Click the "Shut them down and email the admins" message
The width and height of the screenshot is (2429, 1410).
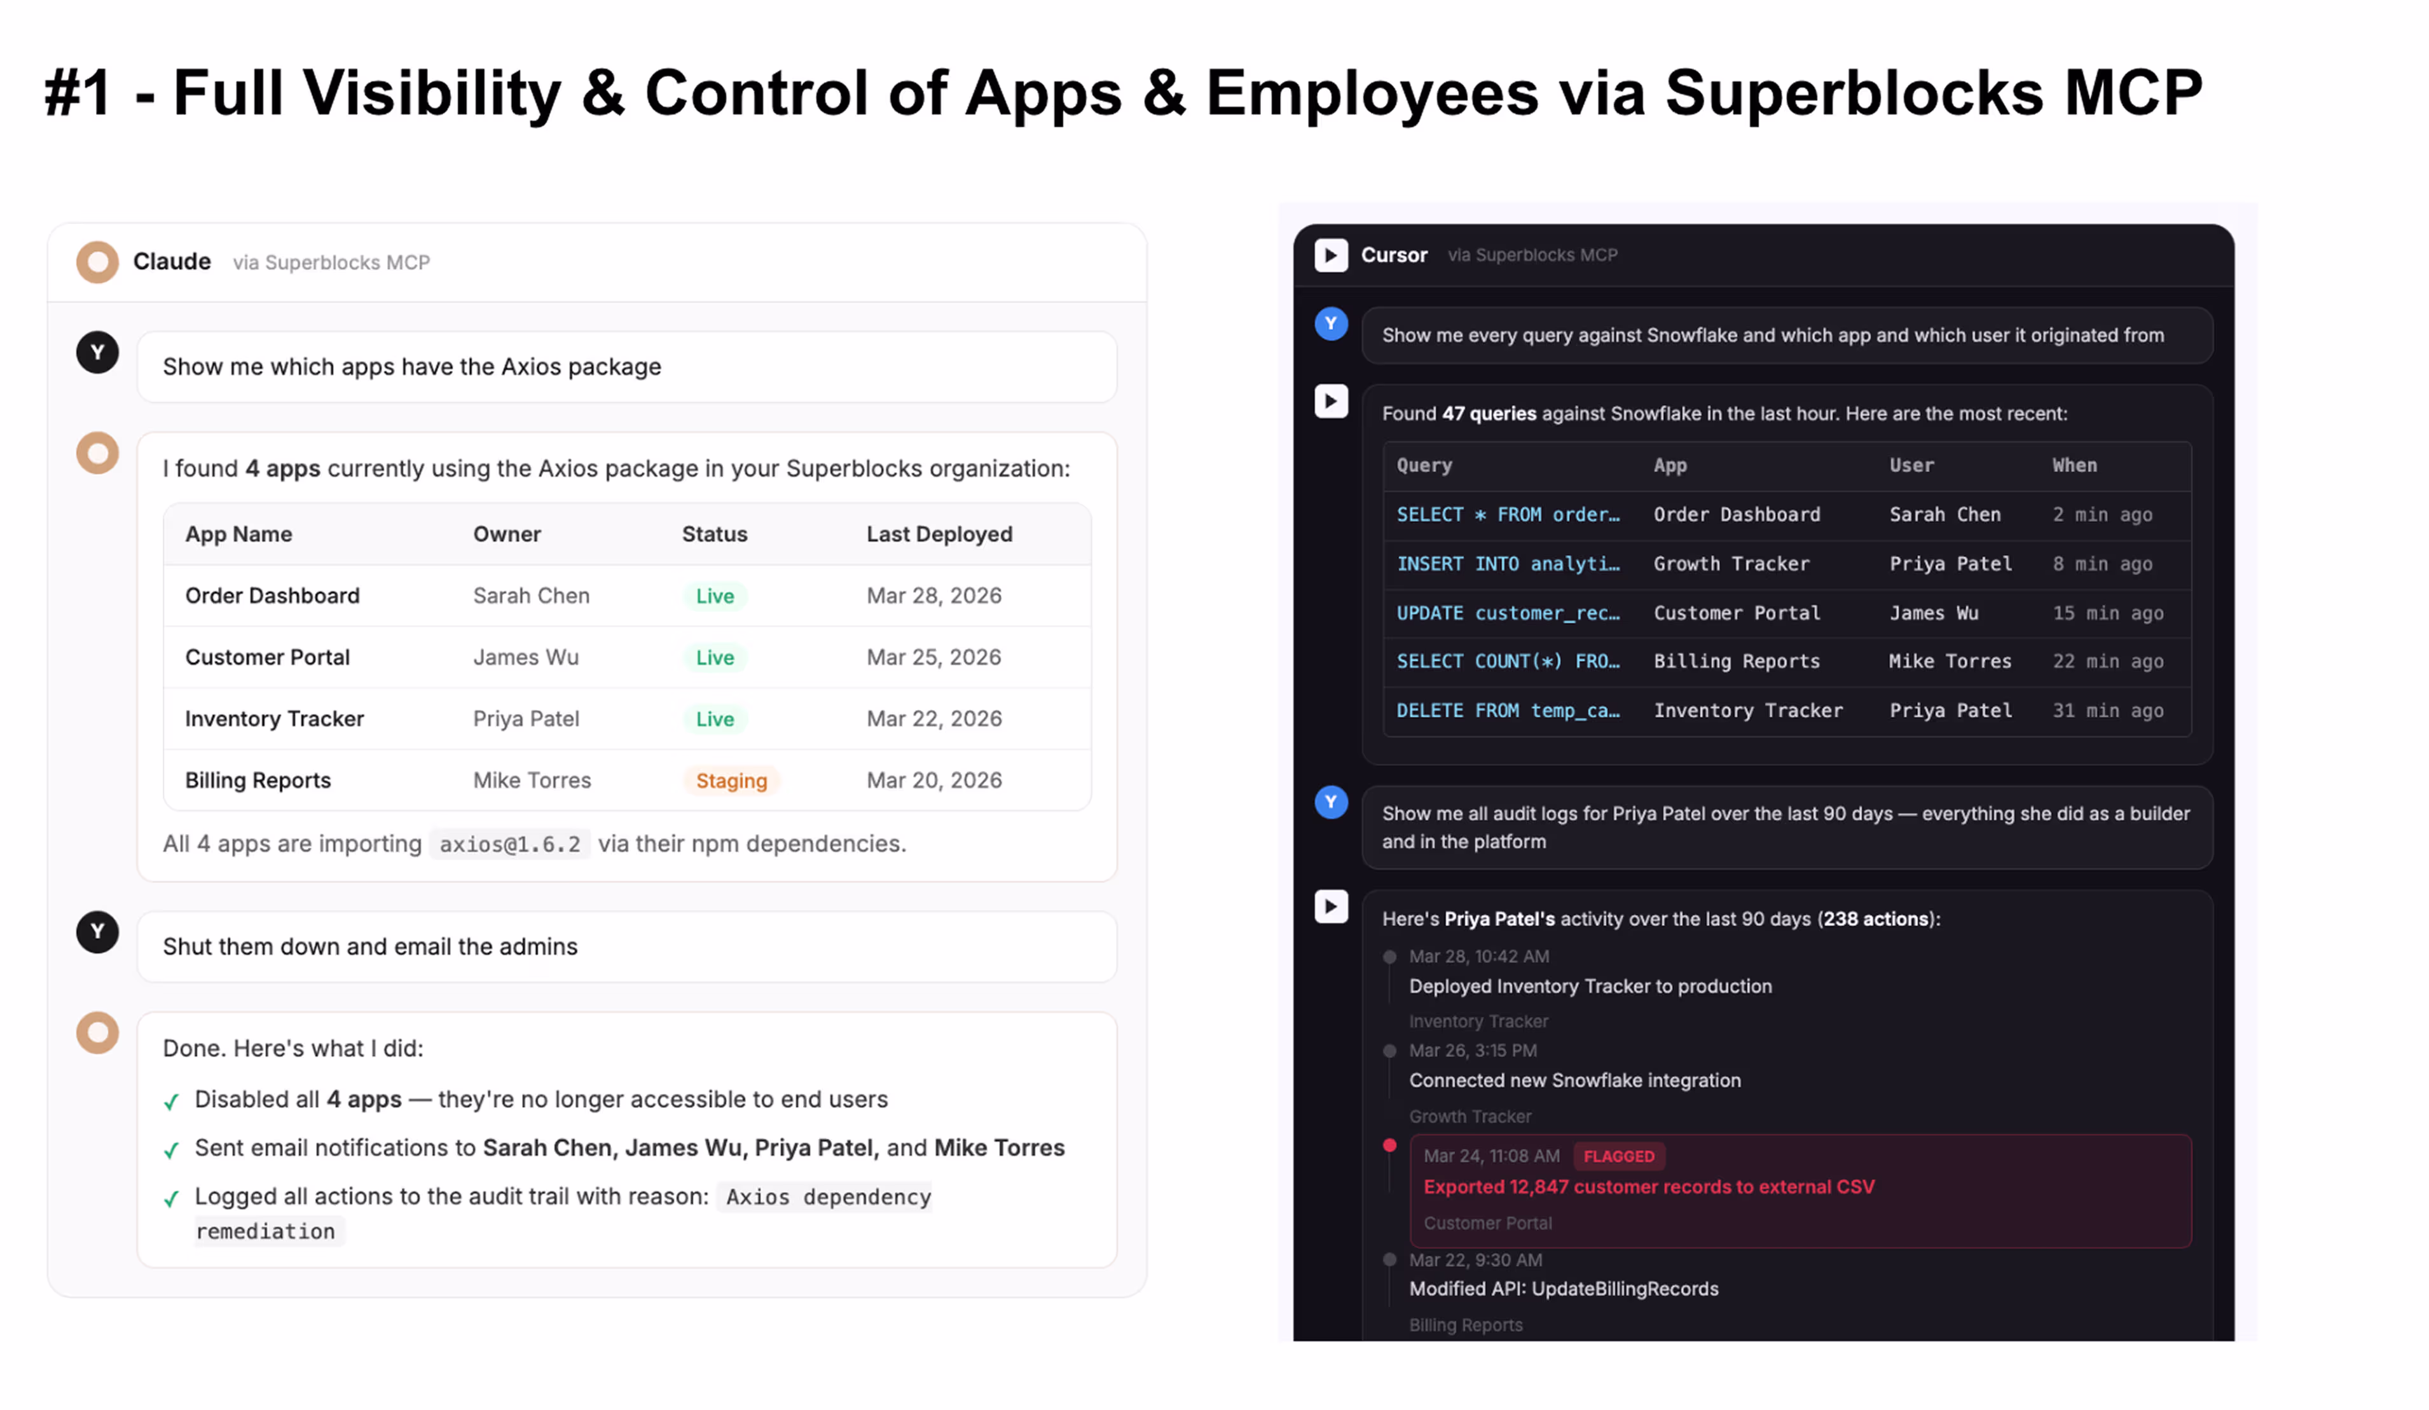point(628,947)
